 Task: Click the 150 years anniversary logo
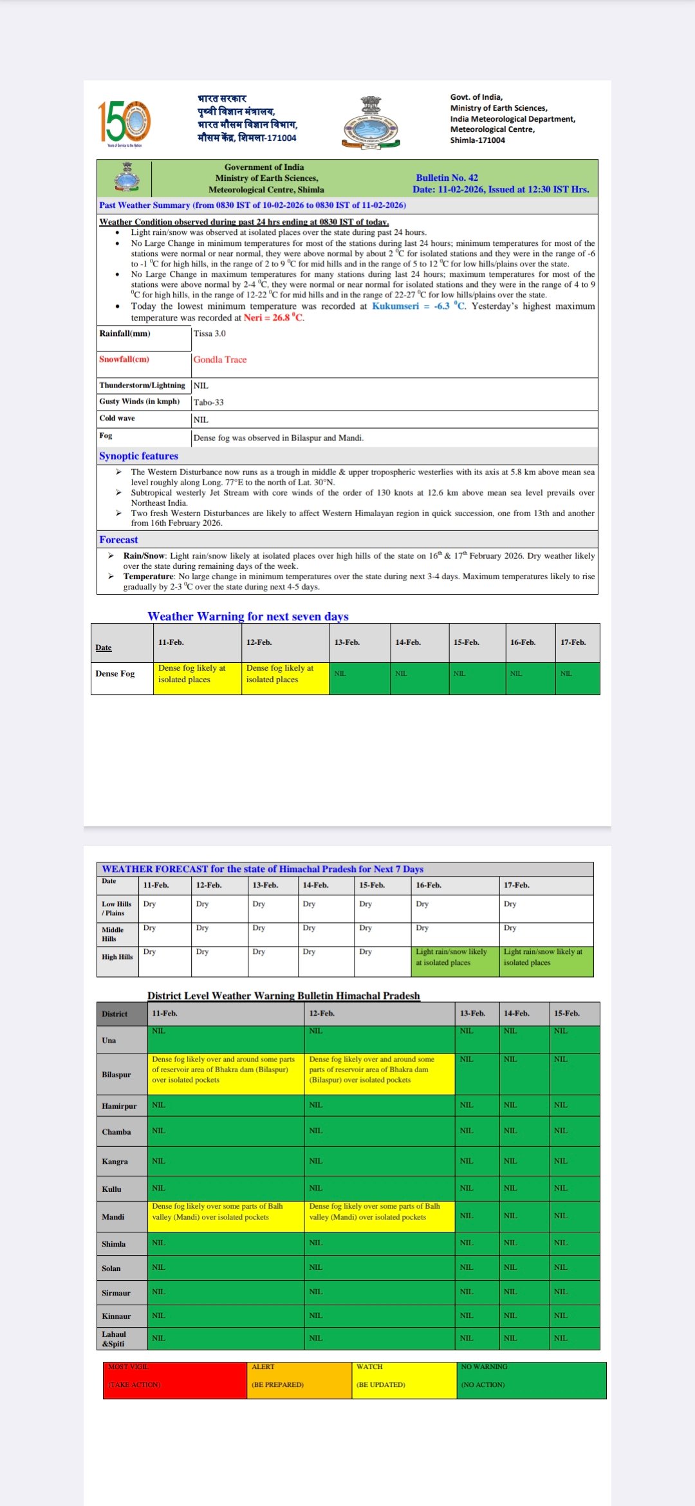[124, 122]
